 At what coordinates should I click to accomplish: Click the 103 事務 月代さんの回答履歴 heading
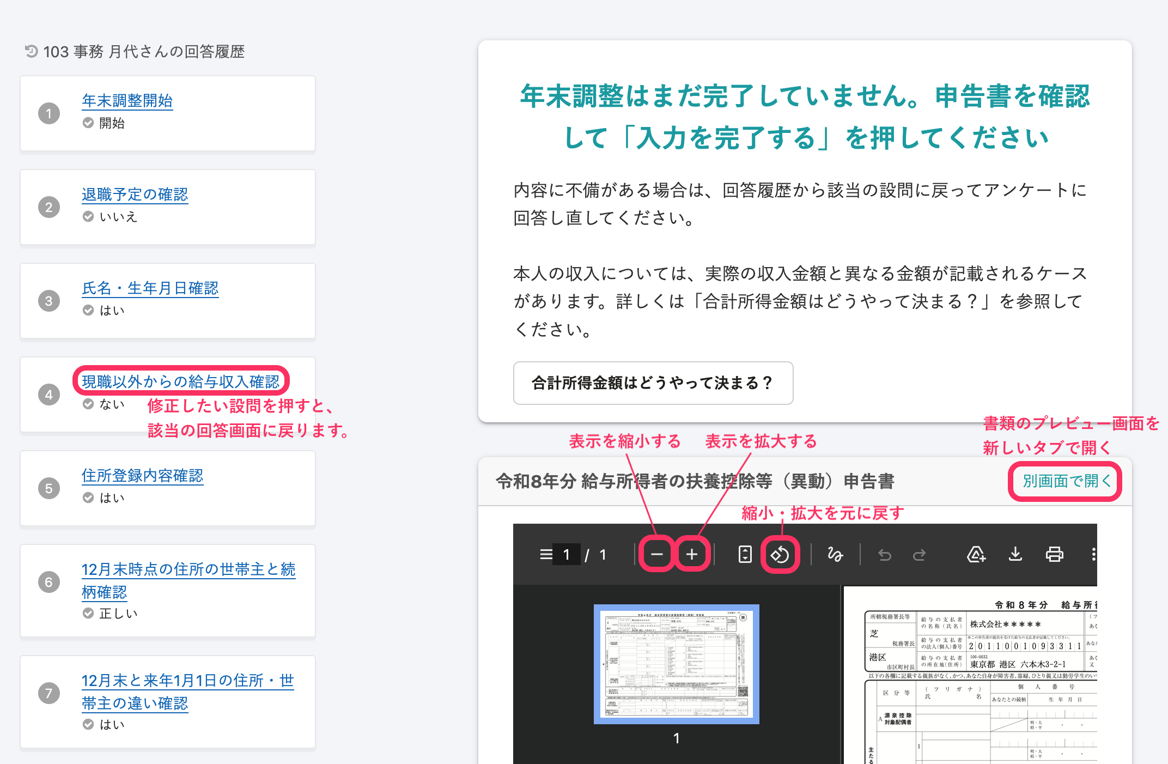[144, 52]
